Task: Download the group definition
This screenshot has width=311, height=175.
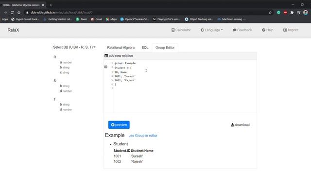Action: [240, 125]
